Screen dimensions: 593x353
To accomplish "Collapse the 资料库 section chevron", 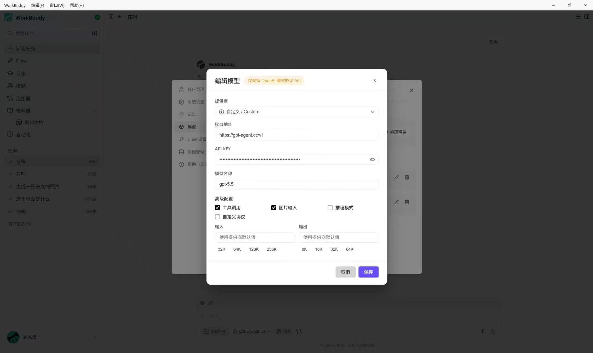I will click(x=95, y=111).
